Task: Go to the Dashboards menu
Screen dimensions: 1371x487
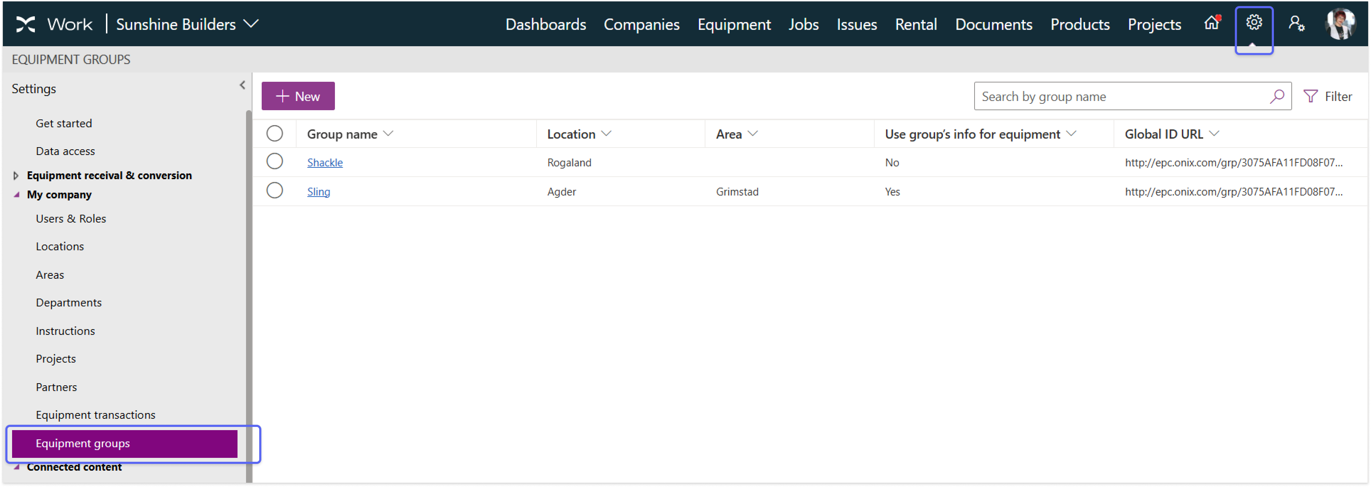Action: tap(545, 25)
